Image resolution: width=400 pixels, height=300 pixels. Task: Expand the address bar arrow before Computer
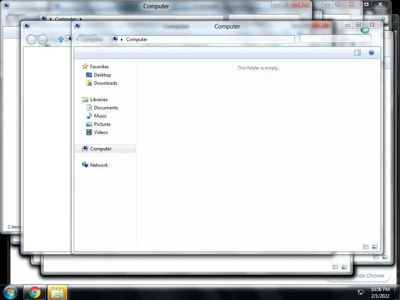tap(122, 39)
